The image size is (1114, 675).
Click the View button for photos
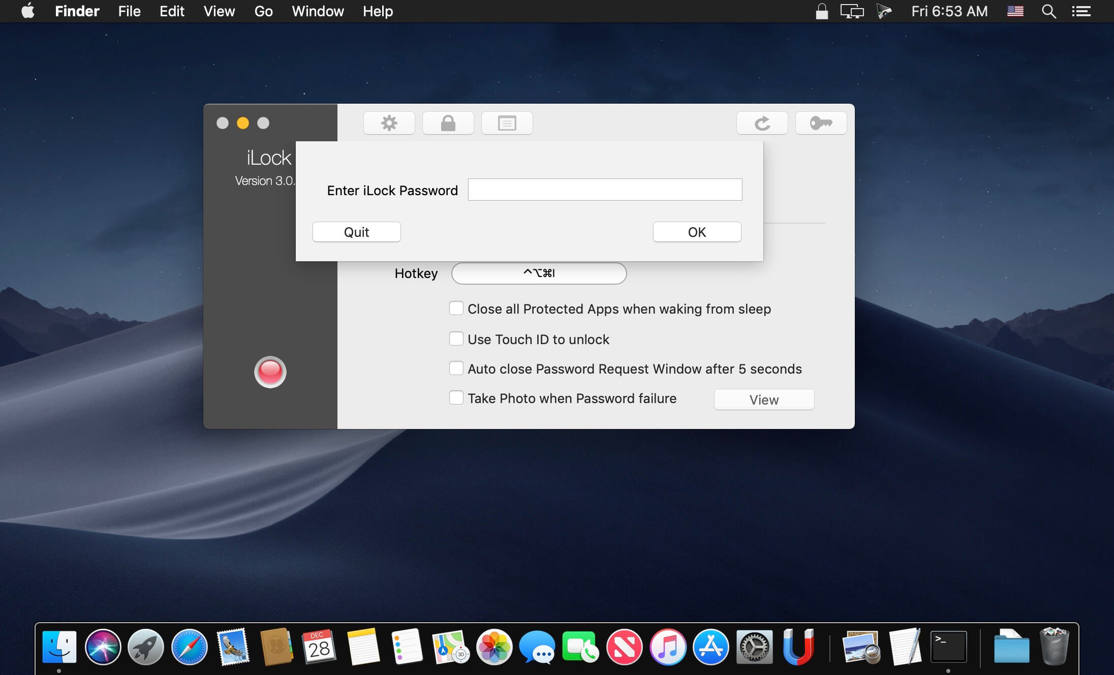(763, 400)
